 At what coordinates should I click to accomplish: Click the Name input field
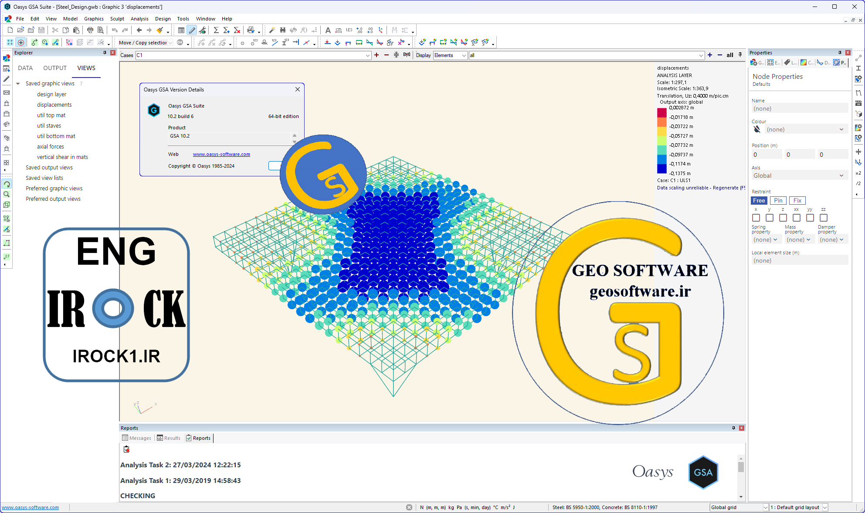tap(800, 108)
